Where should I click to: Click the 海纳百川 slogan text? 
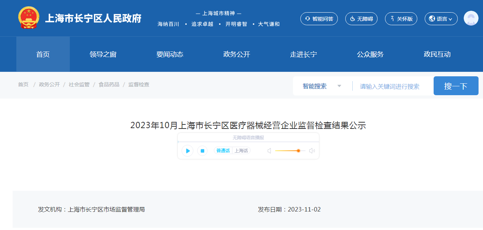[x=169, y=24]
